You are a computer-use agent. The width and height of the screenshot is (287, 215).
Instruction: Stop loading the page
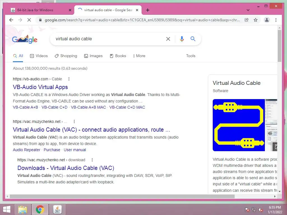[29, 20]
